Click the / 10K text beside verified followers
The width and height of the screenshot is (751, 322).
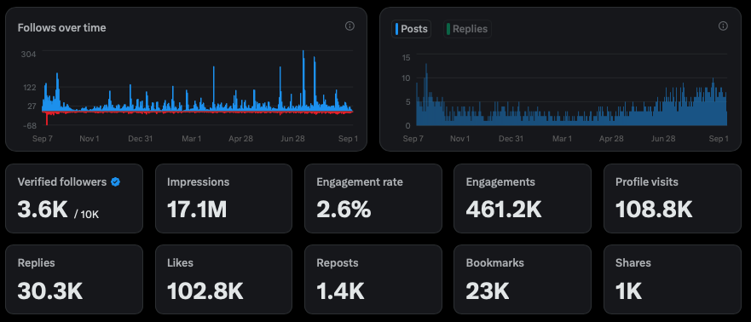87,215
